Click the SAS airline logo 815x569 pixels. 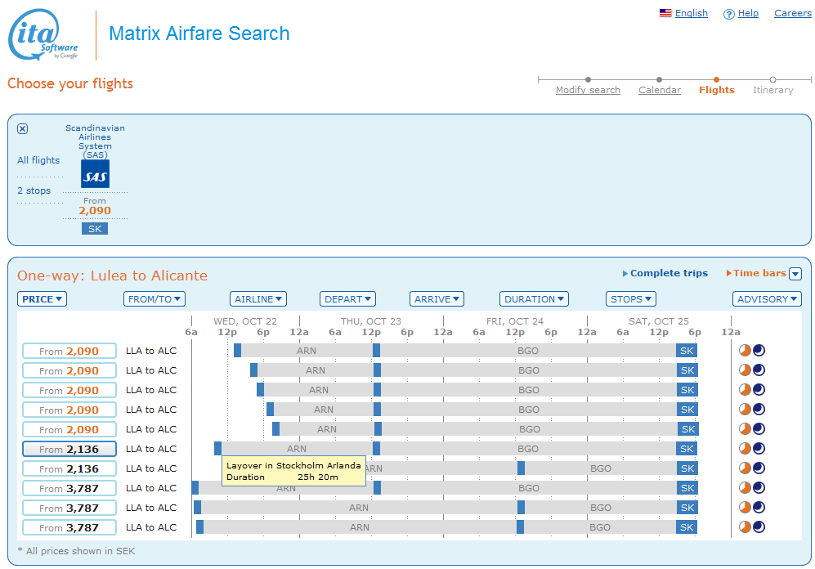tap(95, 174)
